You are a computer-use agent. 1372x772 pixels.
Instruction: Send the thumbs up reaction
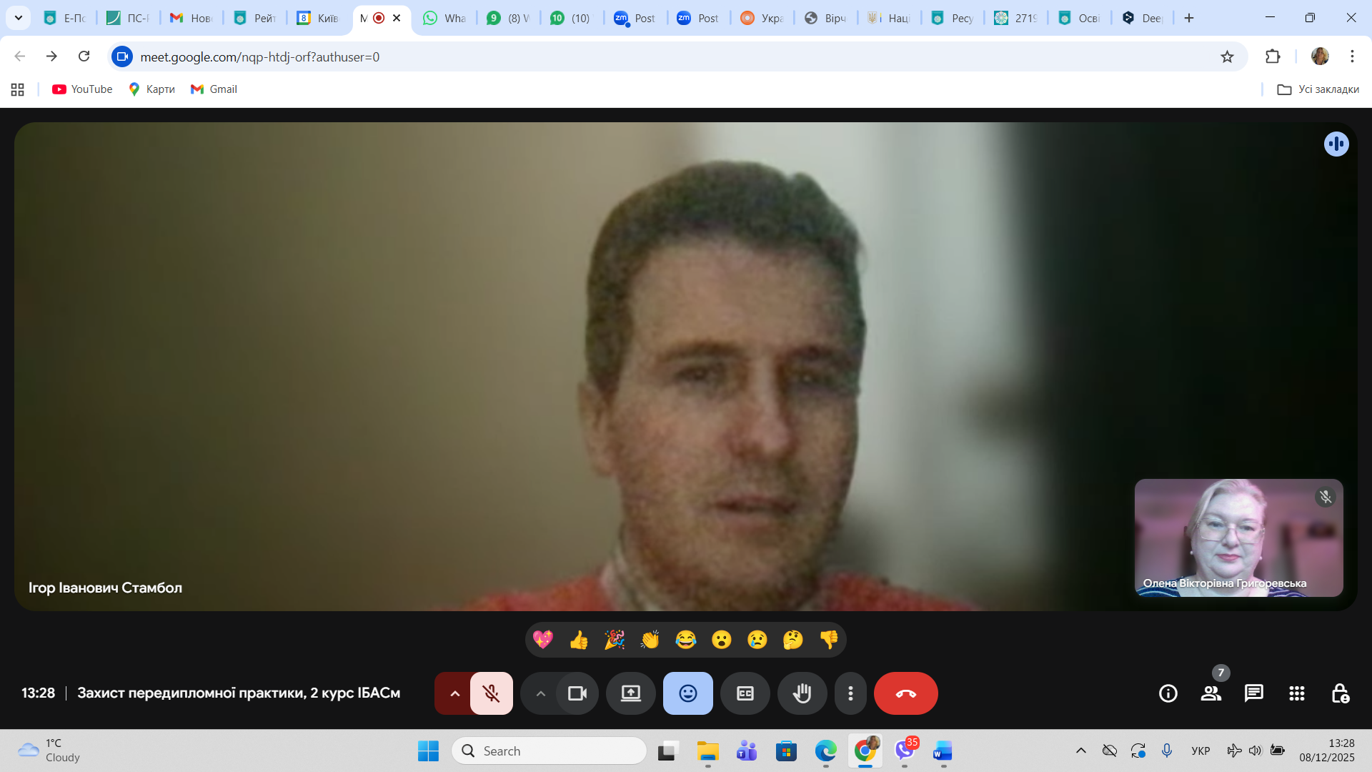click(x=579, y=640)
